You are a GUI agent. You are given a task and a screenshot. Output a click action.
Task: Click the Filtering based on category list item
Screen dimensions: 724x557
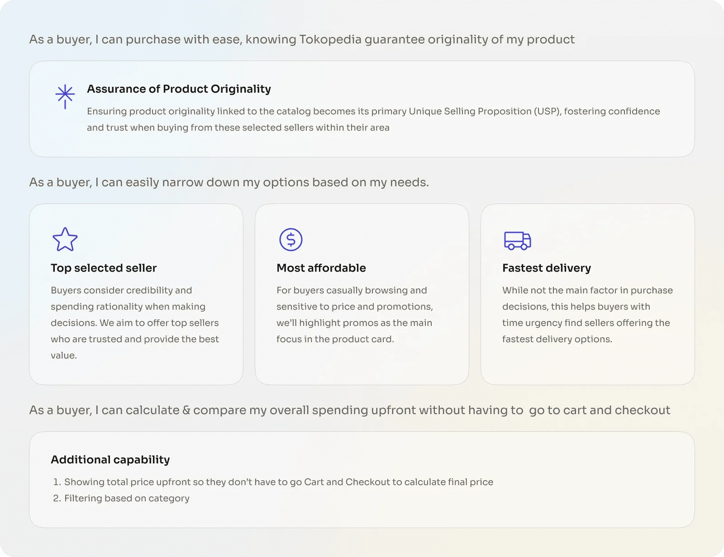click(127, 498)
